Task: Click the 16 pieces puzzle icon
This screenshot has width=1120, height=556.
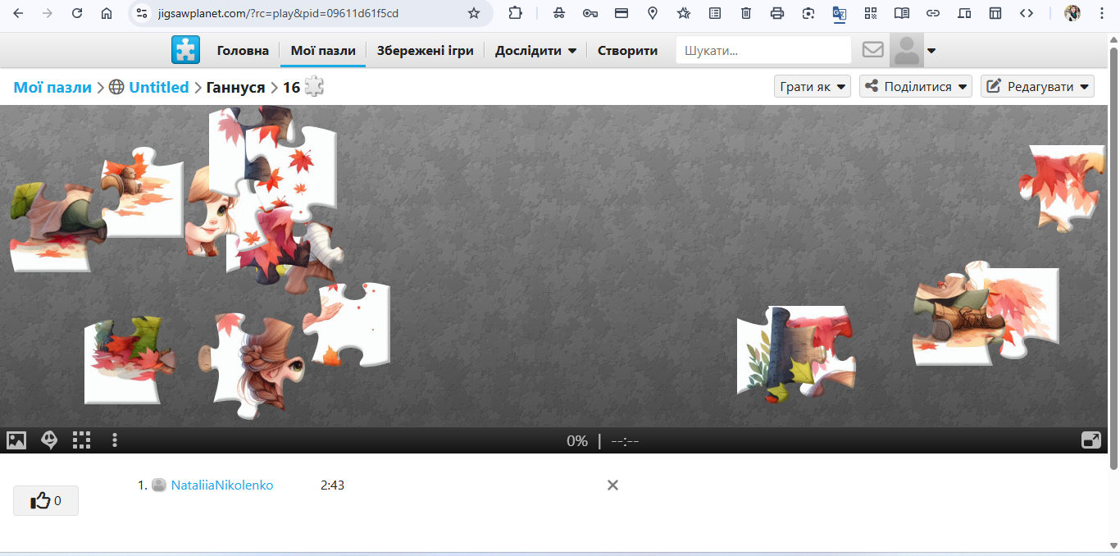Action: 314,86
